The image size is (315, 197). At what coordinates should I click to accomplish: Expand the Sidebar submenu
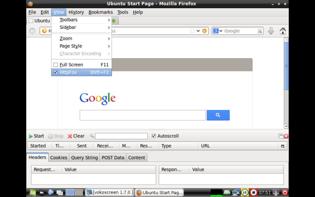pyautogui.click(x=82, y=27)
